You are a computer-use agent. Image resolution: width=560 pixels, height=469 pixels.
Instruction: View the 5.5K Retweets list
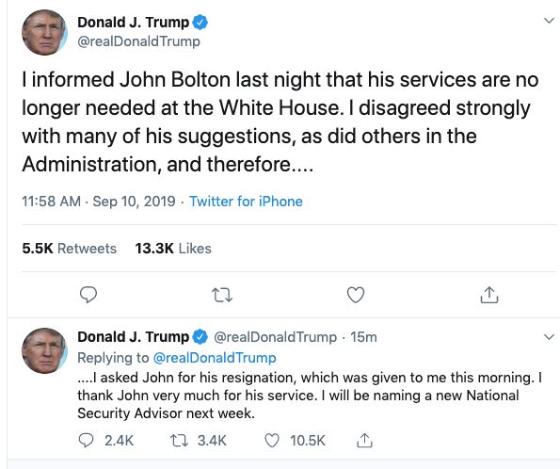coord(70,249)
